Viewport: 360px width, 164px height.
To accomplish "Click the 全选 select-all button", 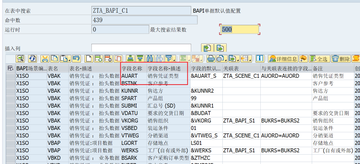I will coord(320,59).
